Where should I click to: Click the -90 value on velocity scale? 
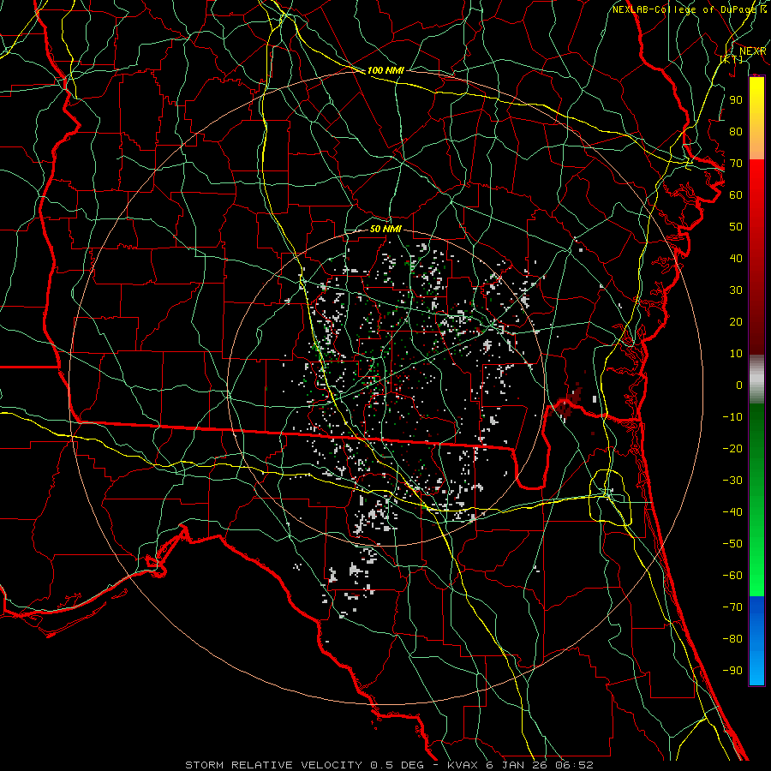(x=732, y=670)
